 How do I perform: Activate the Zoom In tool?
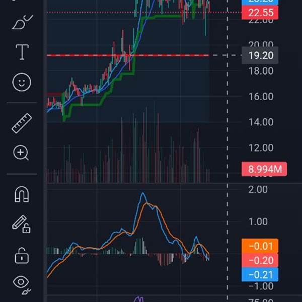click(21, 153)
